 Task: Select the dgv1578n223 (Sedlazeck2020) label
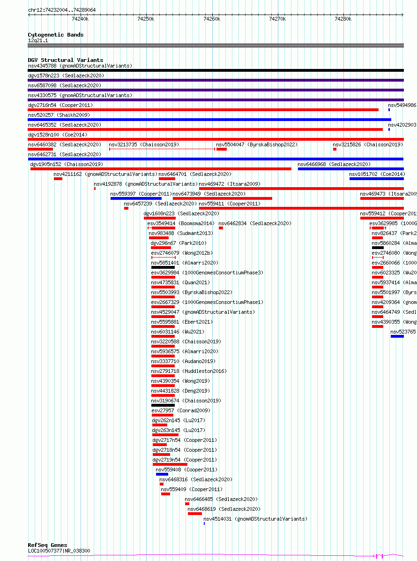pyautogui.click(x=66, y=76)
